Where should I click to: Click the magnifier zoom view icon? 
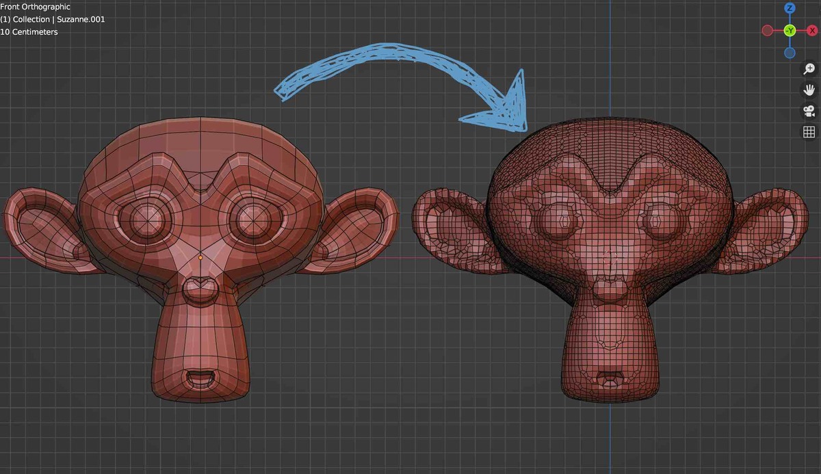click(x=809, y=68)
